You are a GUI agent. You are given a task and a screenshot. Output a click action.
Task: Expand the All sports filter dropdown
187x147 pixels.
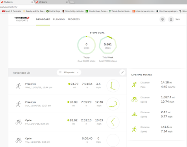point(69,73)
